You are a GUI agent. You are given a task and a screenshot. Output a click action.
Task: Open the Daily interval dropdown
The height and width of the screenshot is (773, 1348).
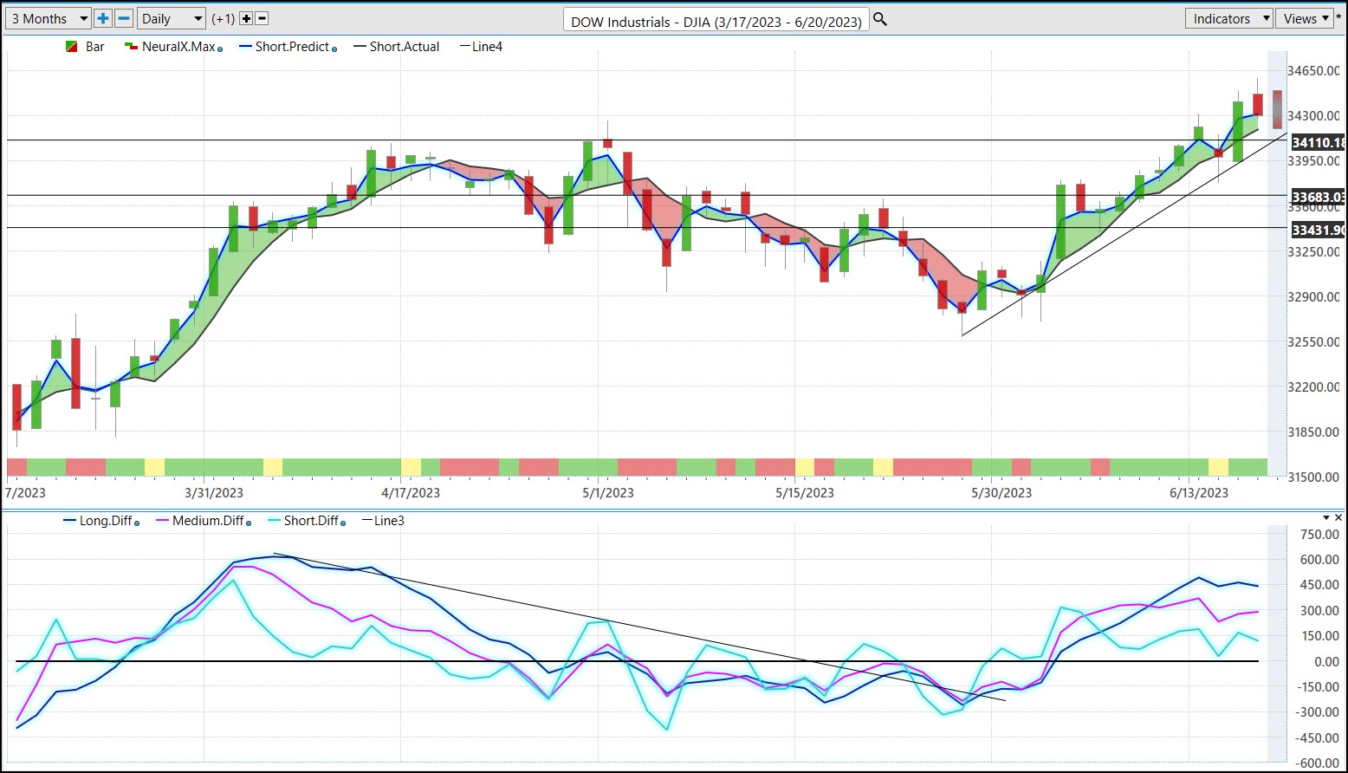coord(172,18)
